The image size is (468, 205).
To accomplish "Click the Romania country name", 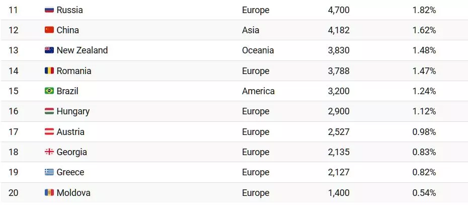I will point(74,71).
